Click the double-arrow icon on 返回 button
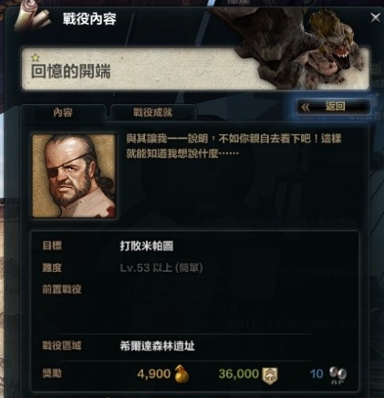The height and width of the screenshot is (398, 384). tap(306, 107)
